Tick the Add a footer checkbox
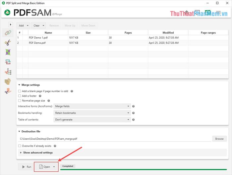 point(20,96)
